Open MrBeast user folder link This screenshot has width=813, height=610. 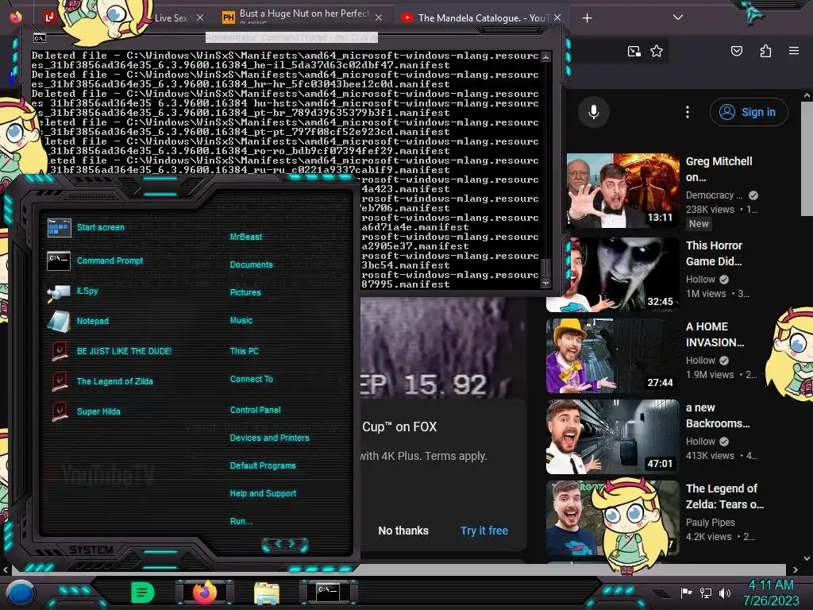coord(246,237)
